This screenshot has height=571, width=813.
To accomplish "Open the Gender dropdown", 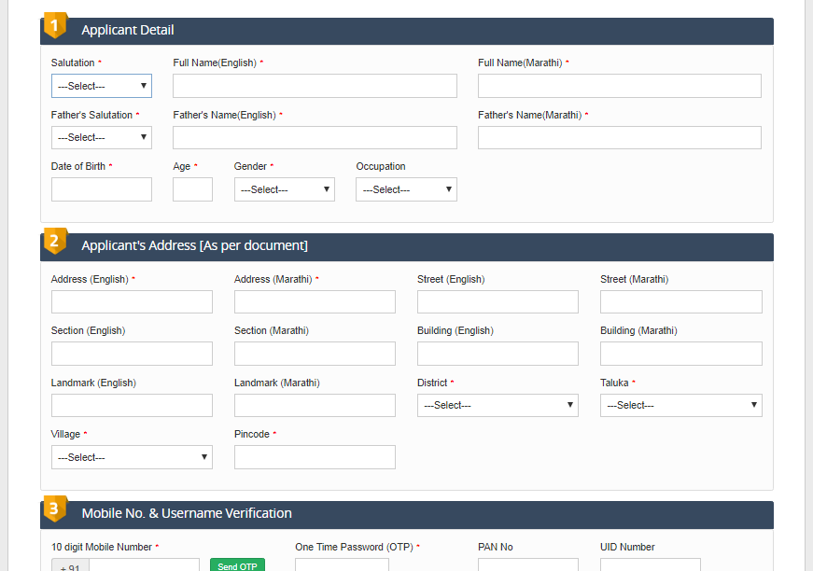I will click(x=284, y=189).
